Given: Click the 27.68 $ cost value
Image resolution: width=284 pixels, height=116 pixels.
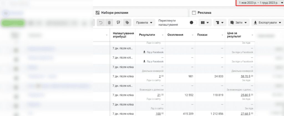Looking at the screenshot, I should point(245,114).
